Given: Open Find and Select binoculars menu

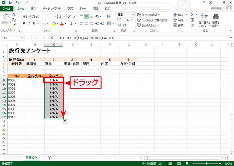Looking at the screenshot, I should pos(216,20).
